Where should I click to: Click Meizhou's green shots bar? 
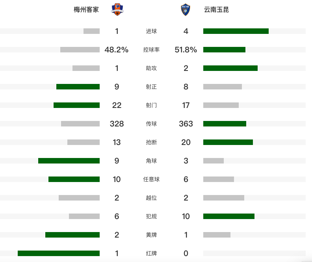pyautogui.click(x=76, y=105)
